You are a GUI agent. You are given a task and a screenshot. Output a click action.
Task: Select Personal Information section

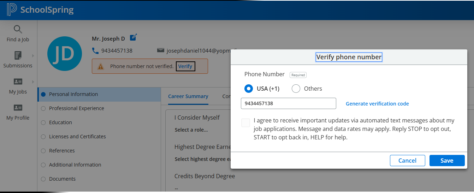coord(99,94)
